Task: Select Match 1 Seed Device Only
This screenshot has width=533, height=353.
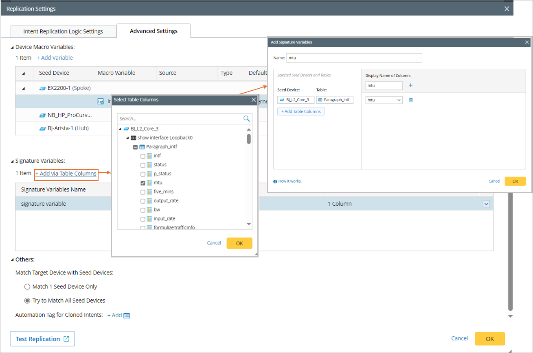Action: [27, 287]
